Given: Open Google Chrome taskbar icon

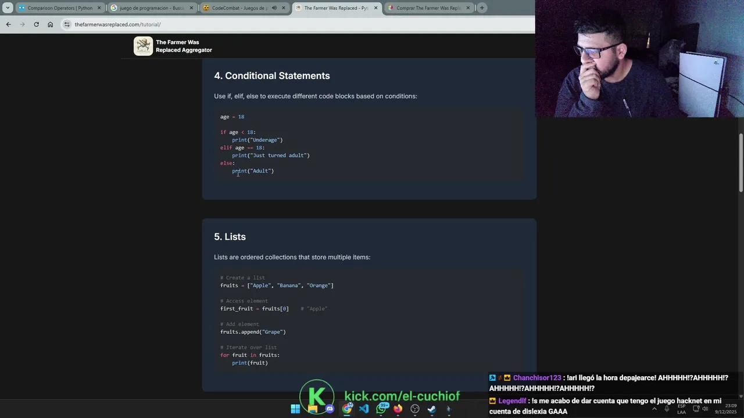Looking at the screenshot, I should click(x=347, y=409).
